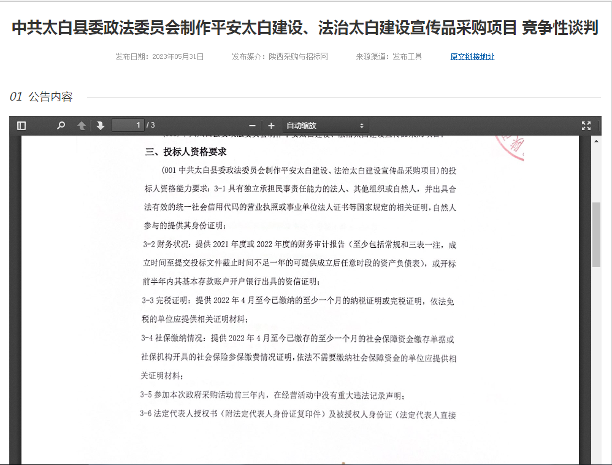This screenshot has height=465, width=612.
Task: Click the 三、投标人资格要求 heading in PDF
Action: click(186, 152)
